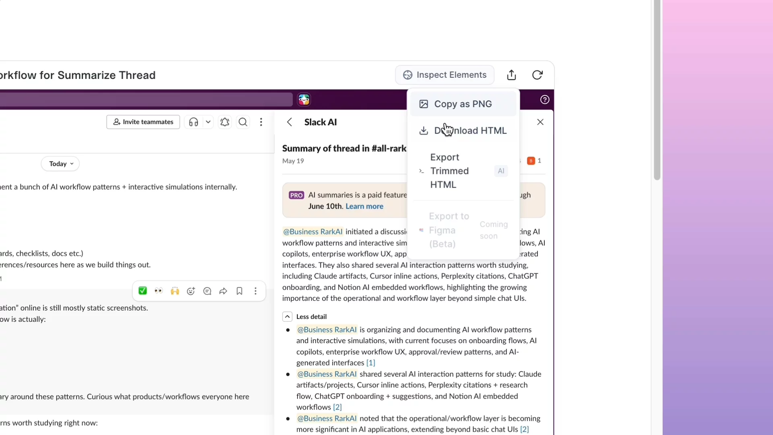Click the page vertical scrollbar thumb

(x=657, y=90)
